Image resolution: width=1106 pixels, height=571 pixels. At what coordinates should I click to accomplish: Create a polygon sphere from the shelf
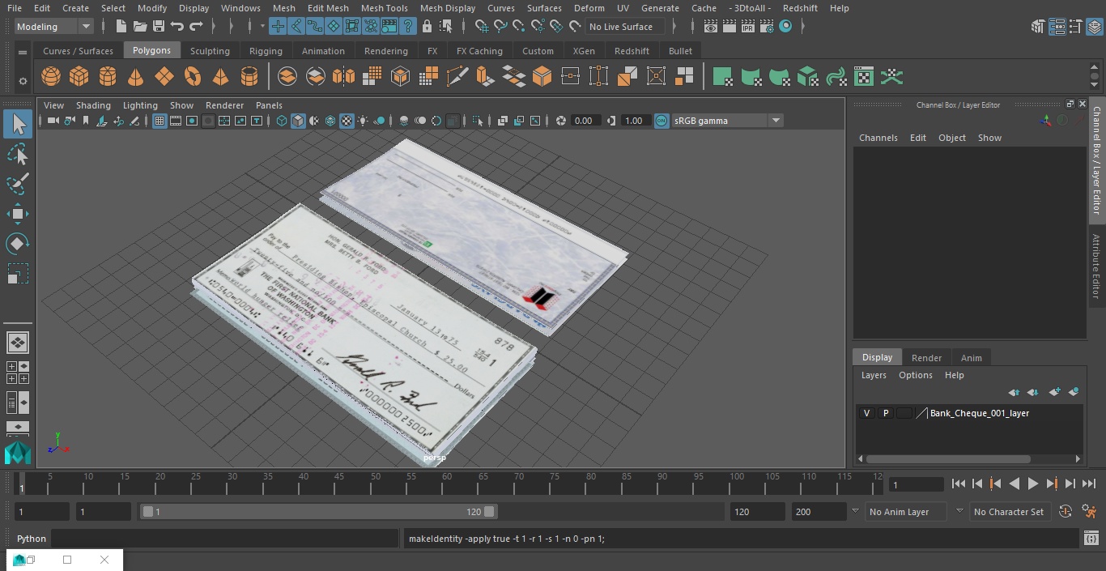51,77
